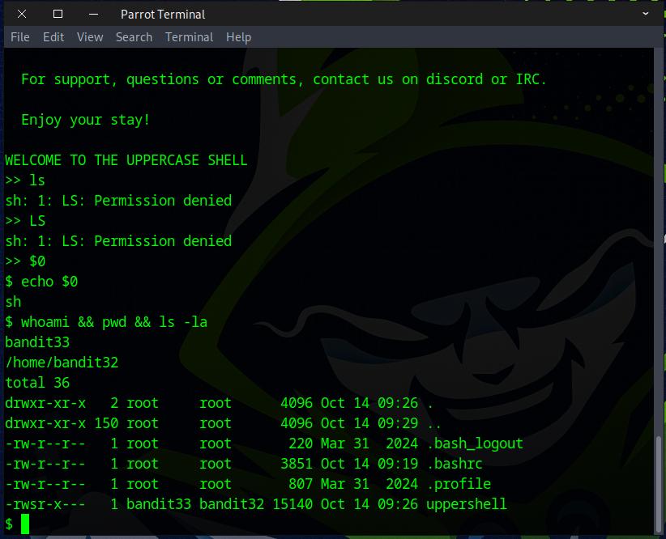This screenshot has height=539, width=666.
Task: Close the Parrot Terminal window
Action: pyautogui.click(x=21, y=14)
